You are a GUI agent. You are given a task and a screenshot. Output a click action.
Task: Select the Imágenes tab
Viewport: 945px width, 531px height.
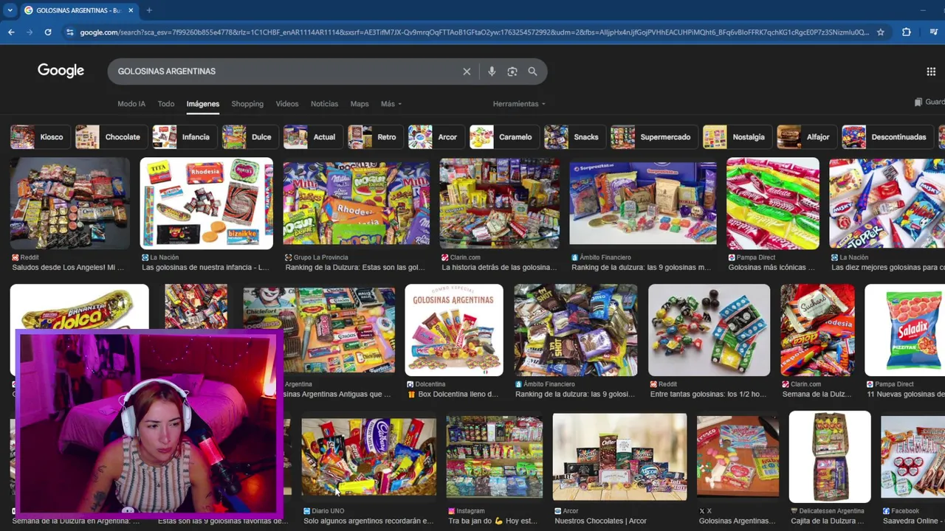pos(203,104)
